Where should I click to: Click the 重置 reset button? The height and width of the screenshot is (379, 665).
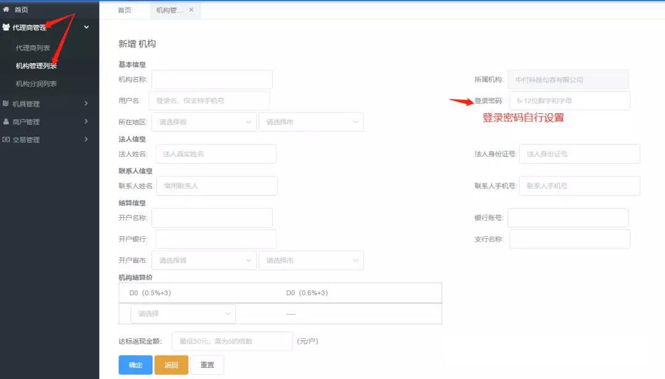(x=207, y=364)
